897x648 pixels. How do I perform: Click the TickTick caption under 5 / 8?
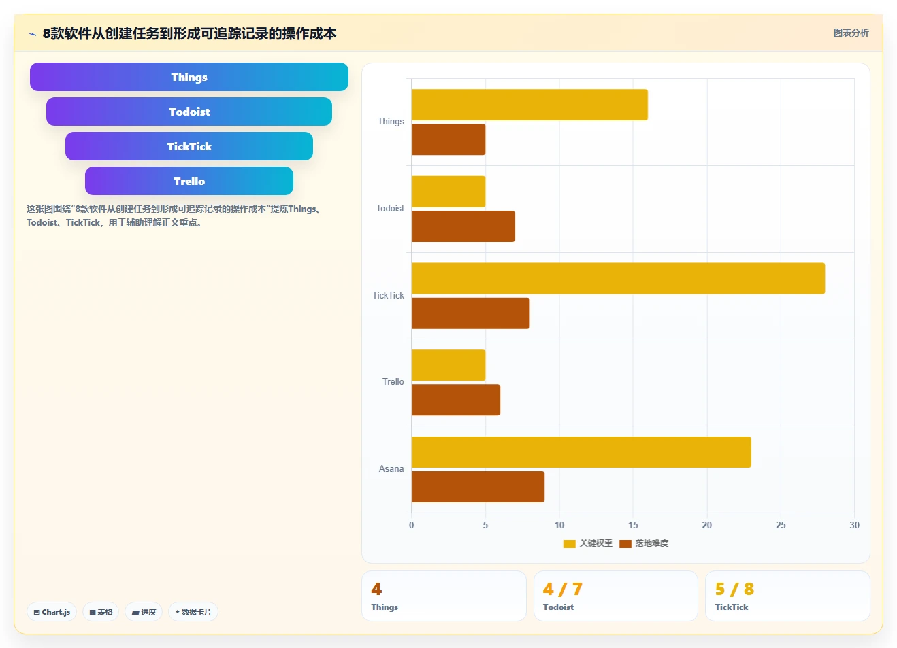click(x=731, y=607)
